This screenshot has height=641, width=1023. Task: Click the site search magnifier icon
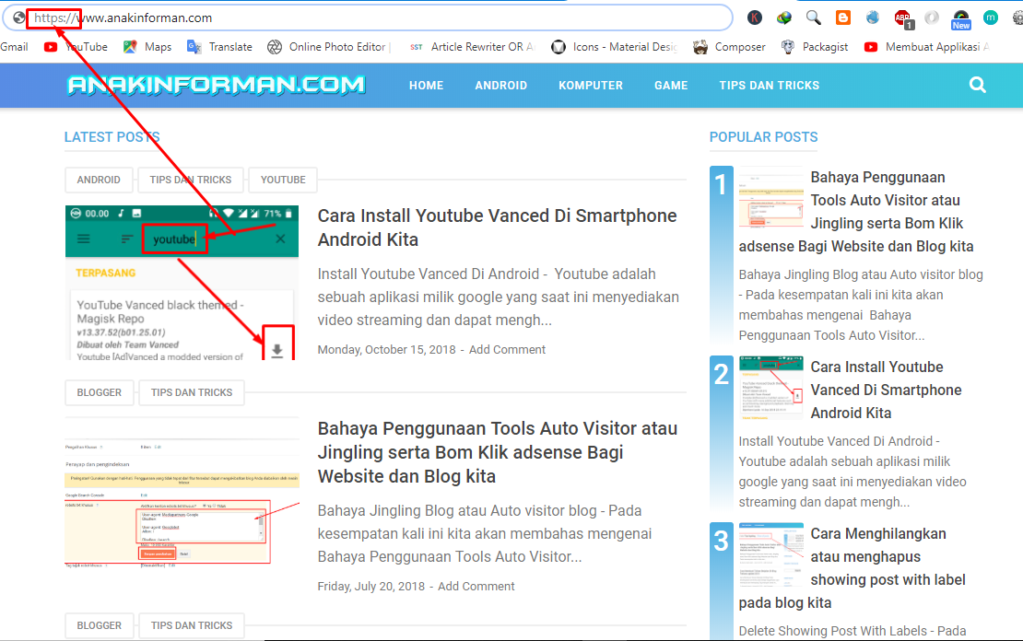977,85
